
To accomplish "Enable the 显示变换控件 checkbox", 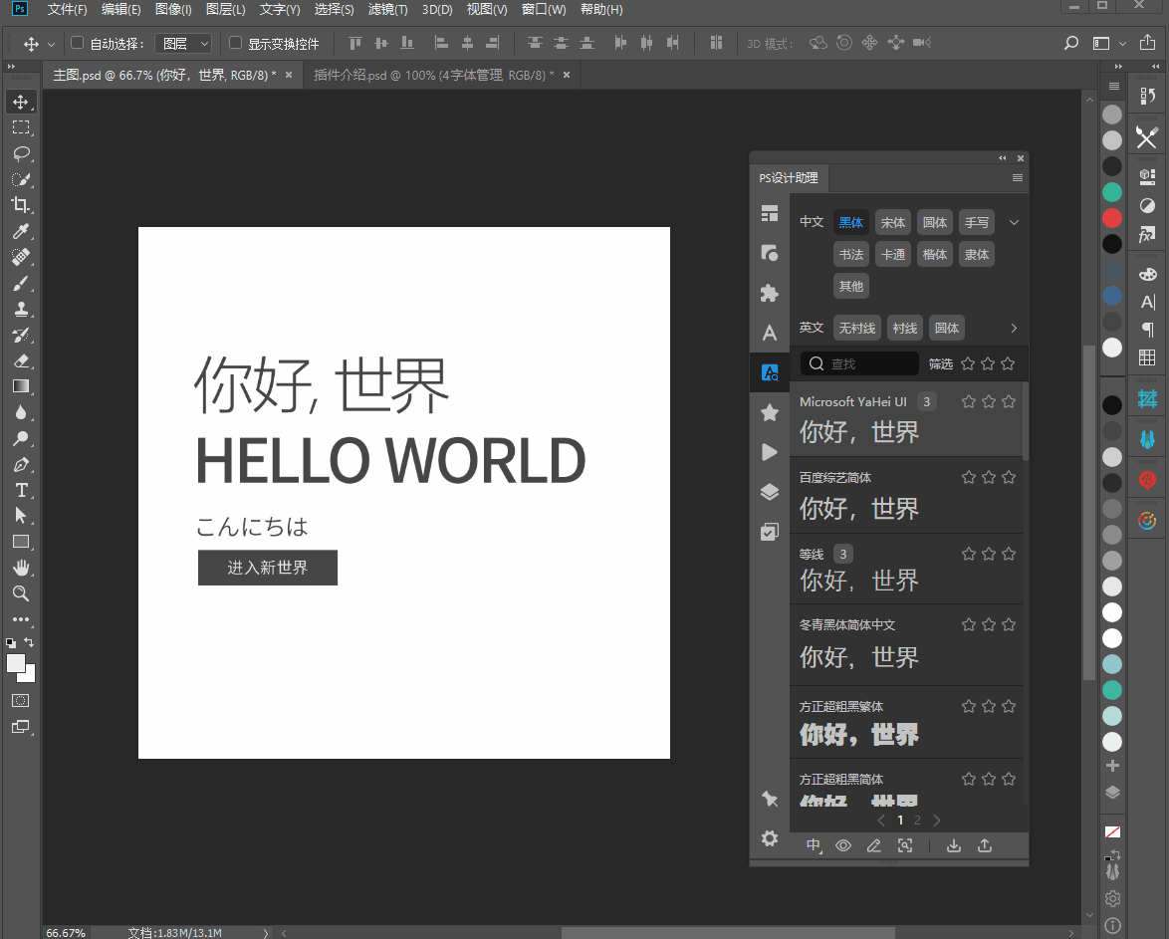I will pyautogui.click(x=235, y=43).
